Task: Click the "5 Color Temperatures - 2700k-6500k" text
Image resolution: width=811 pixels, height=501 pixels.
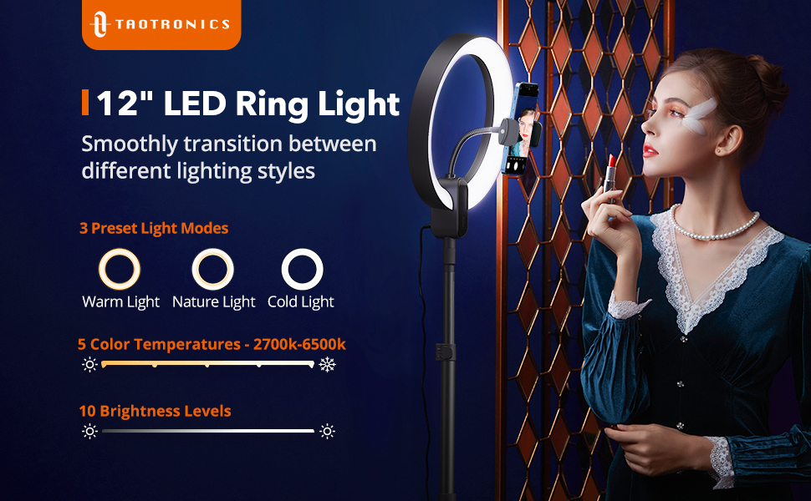Action: [212, 344]
